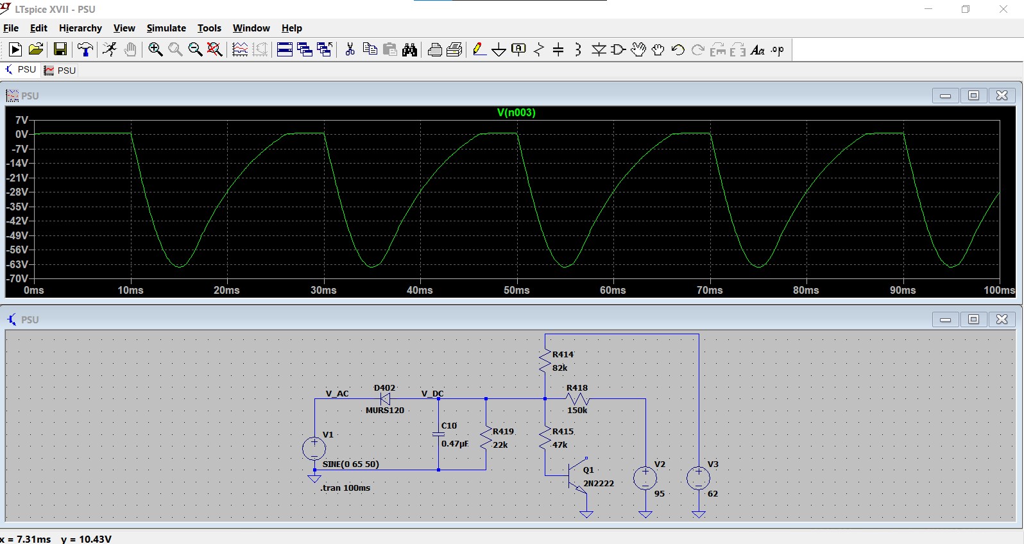Screen dimensions: 1024x544
Task: Click the R414 resistor label
Action: click(563, 355)
